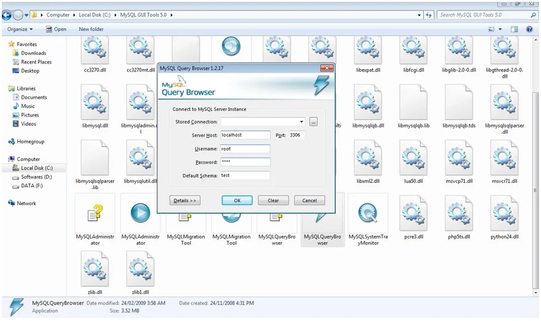The image size is (541, 321).
Task: Select the msvcr71.dll file icon
Action: (505, 158)
